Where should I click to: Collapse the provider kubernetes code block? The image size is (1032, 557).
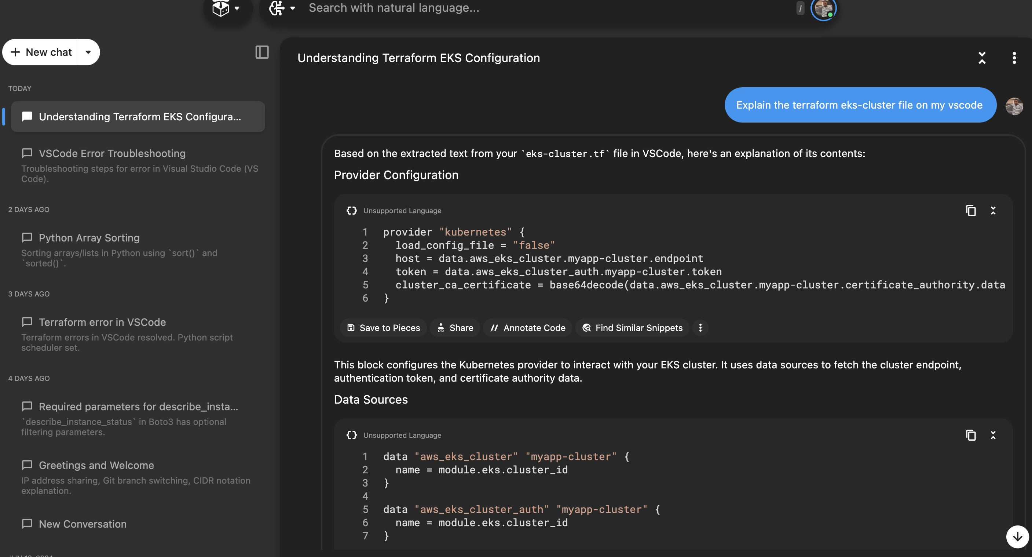point(993,211)
